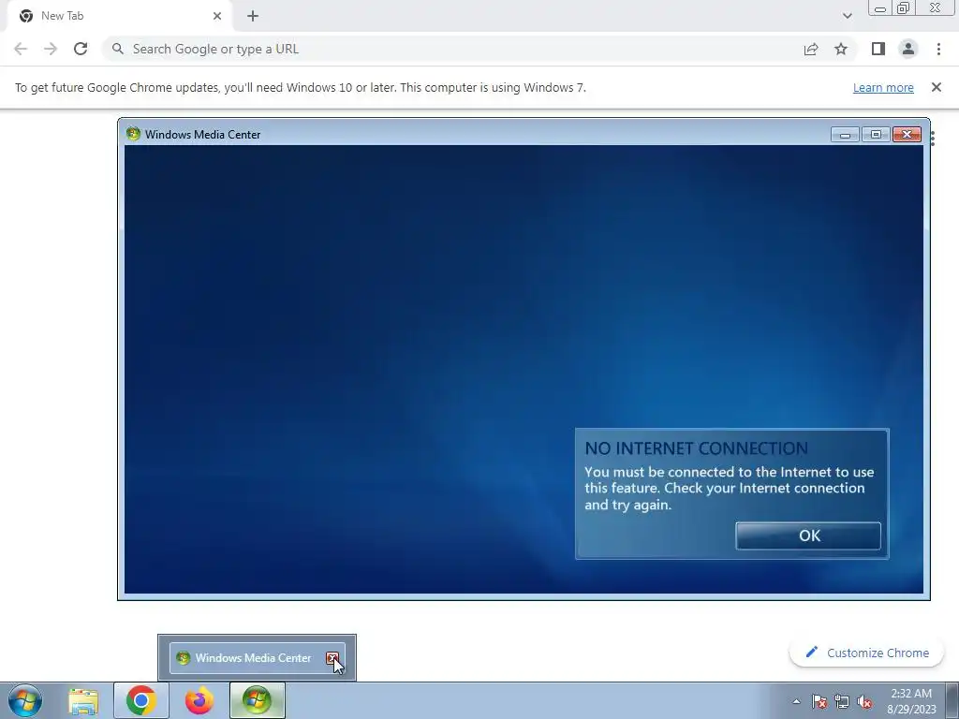Switch to Google Chrome on the taskbar
The height and width of the screenshot is (719, 959).
pyautogui.click(x=141, y=700)
